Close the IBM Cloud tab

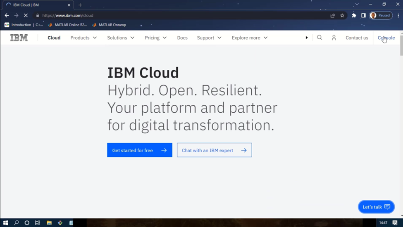[x=69, y=5]
